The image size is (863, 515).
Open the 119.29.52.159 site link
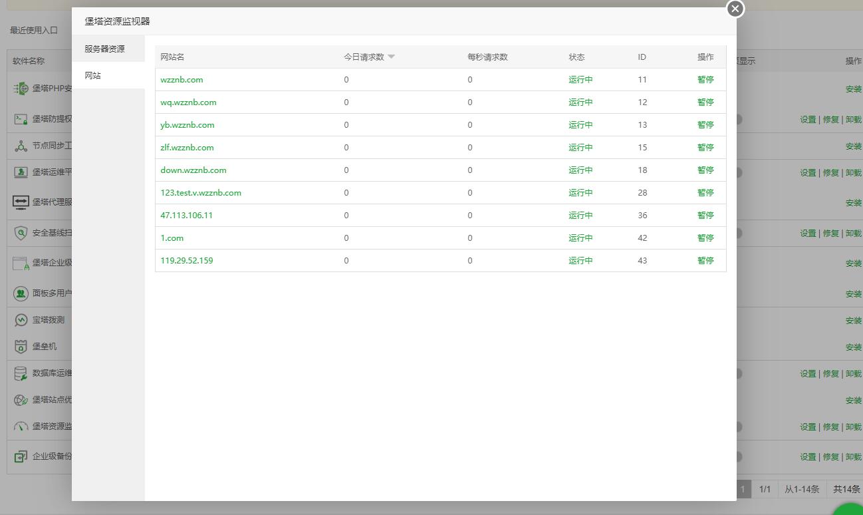click(x=187, y=260)
